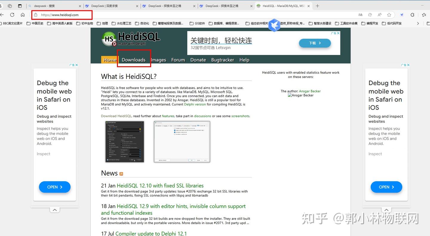430x236 pixels.
Task: Open the browser extensions menu
Action: 412,15
